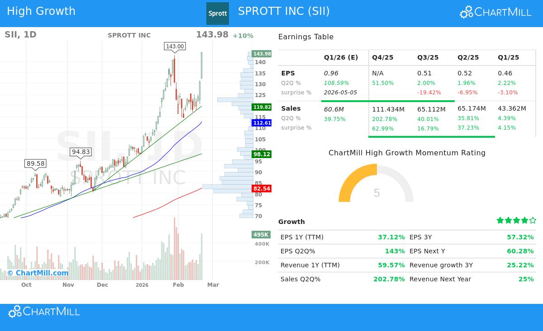Click the first green star in Growth rating
Viewport: 543px width, 331px height.
tap(500, 220)
